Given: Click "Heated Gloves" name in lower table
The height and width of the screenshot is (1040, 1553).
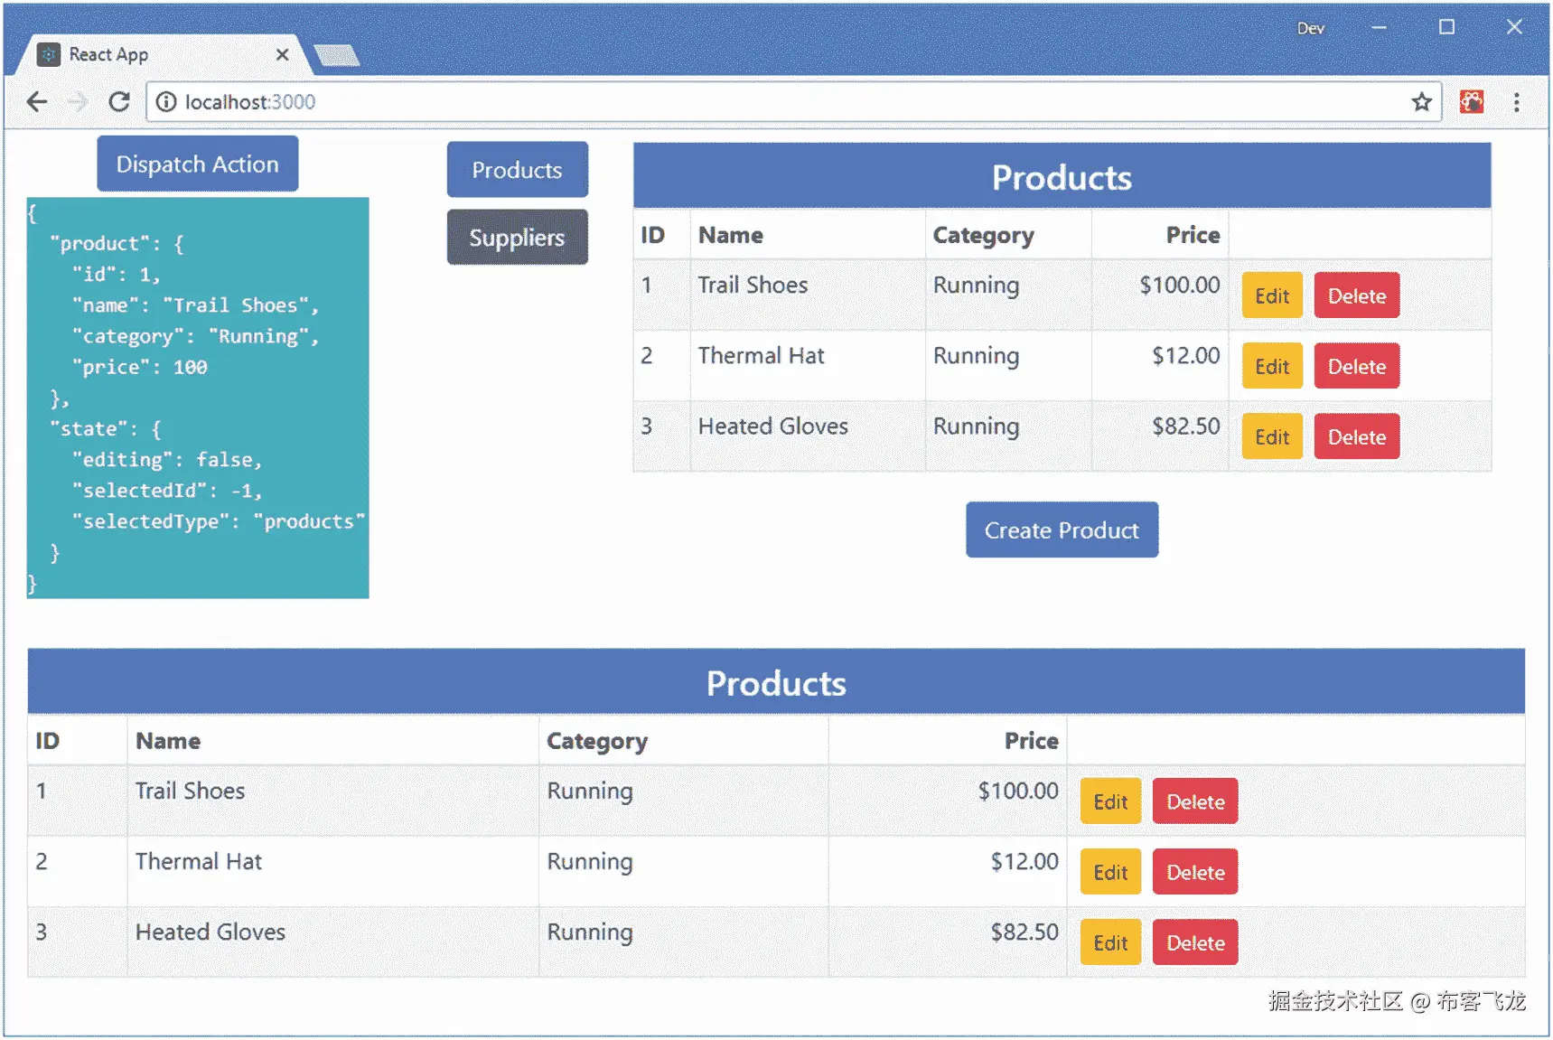Looking at the screenshot, I should [210, 932].
